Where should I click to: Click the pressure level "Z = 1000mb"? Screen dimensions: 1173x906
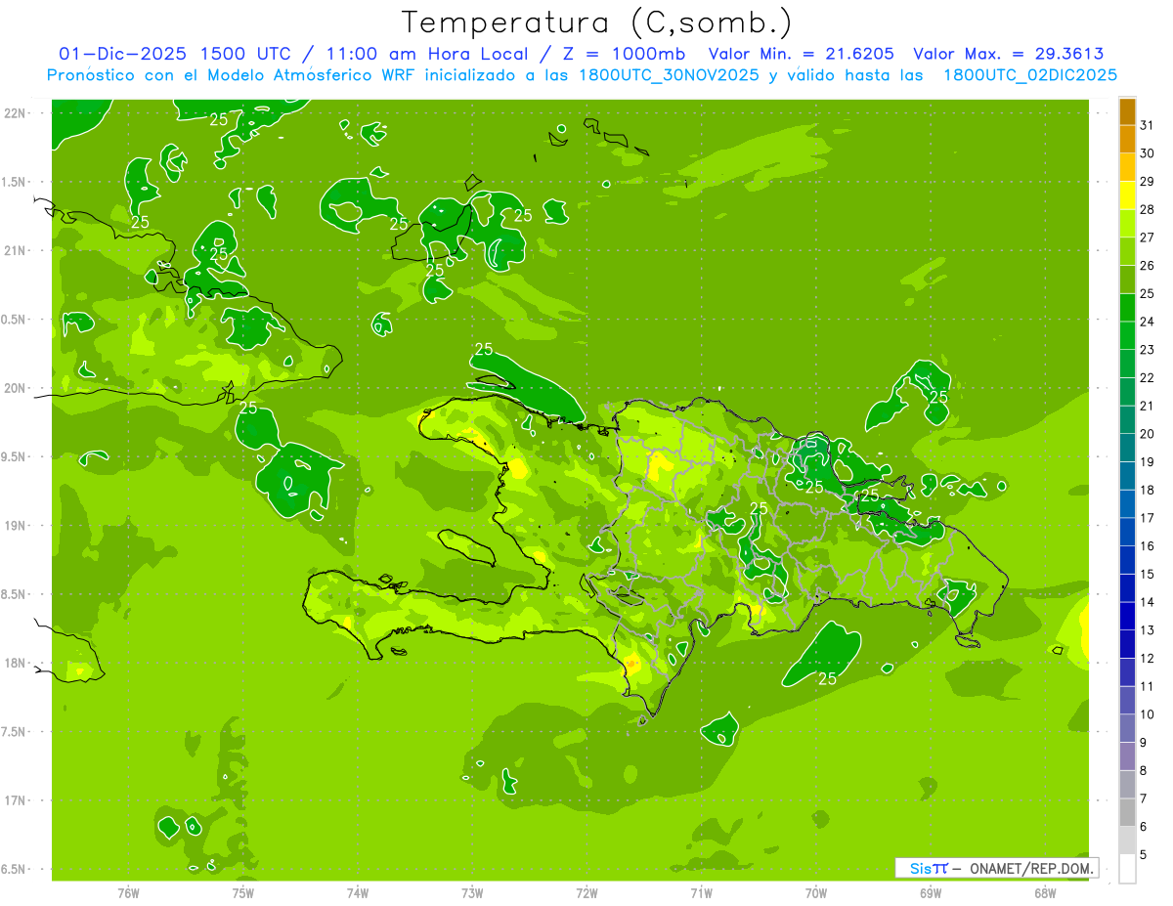coord(622,54)
